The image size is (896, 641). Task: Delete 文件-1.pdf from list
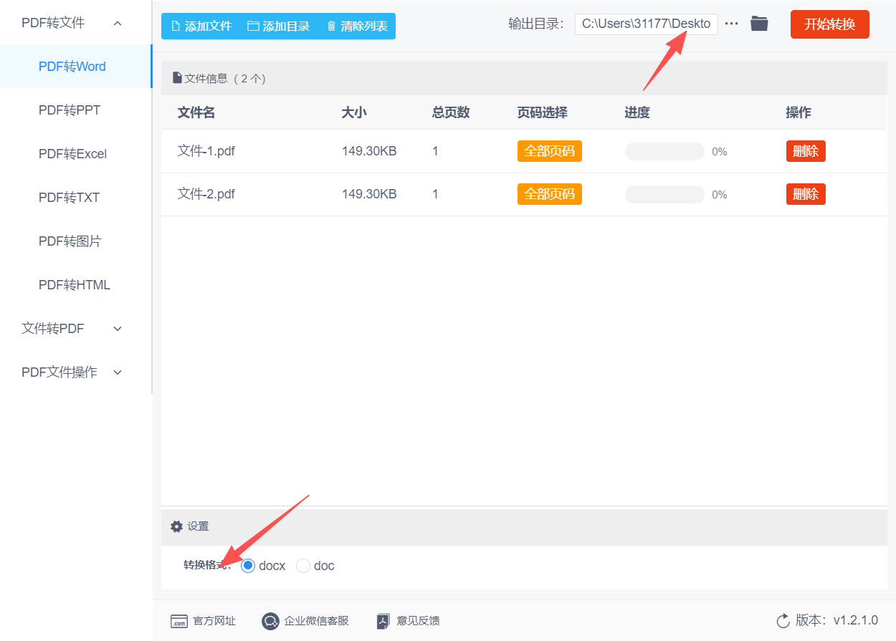(806, 151)
